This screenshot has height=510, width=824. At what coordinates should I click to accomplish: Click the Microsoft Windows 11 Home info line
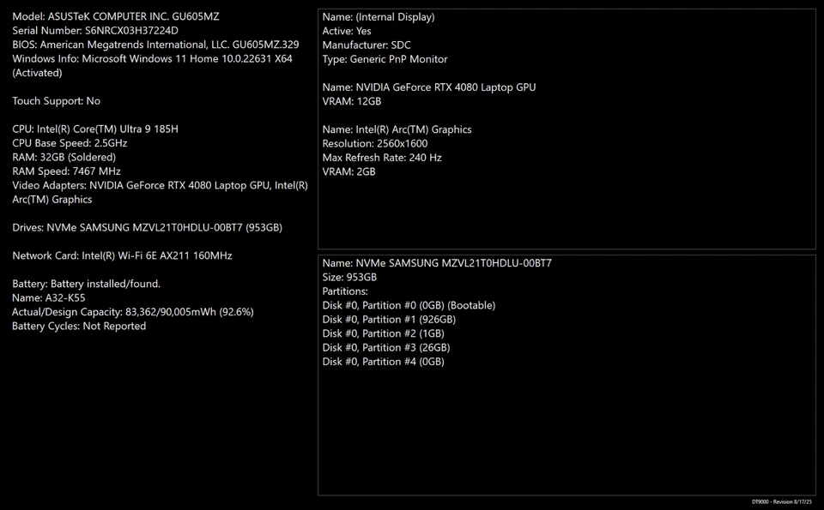click(141, 58)
